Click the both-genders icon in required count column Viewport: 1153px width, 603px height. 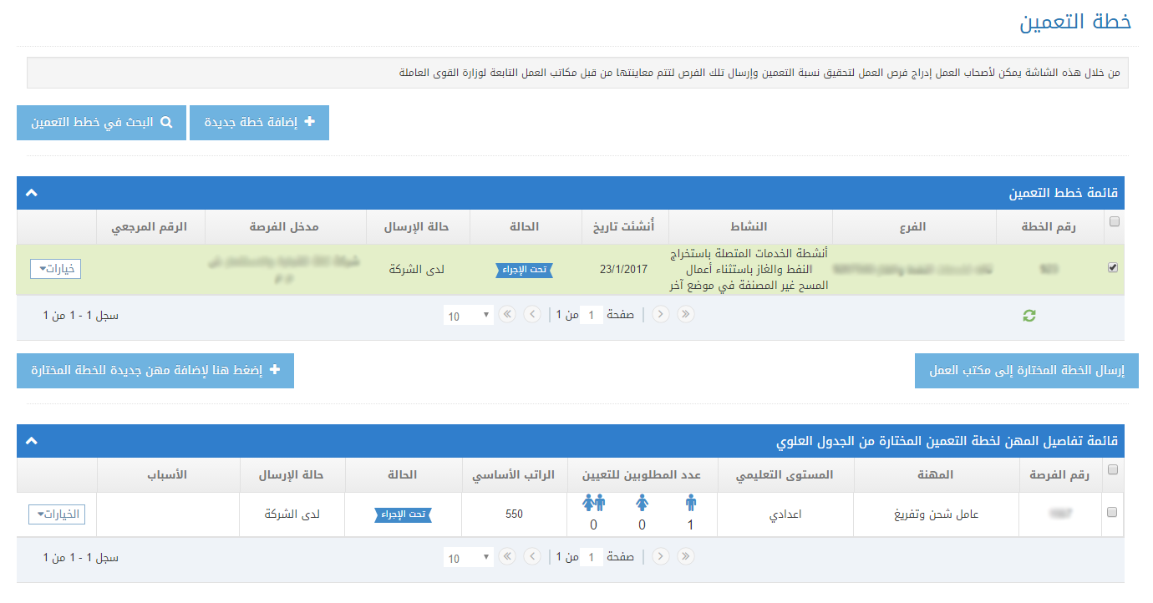pyautogui.click(x=593, y=503)
